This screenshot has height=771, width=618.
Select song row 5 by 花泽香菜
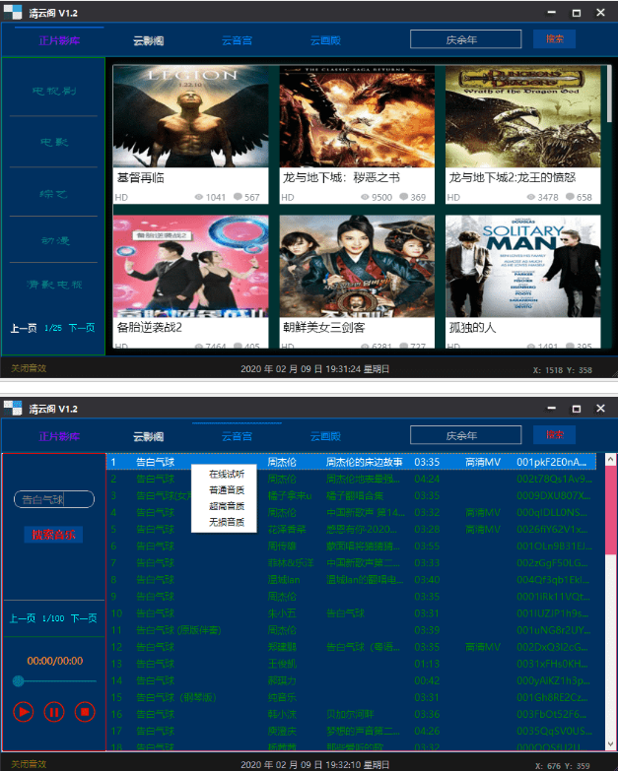click(x=351, y=529)
